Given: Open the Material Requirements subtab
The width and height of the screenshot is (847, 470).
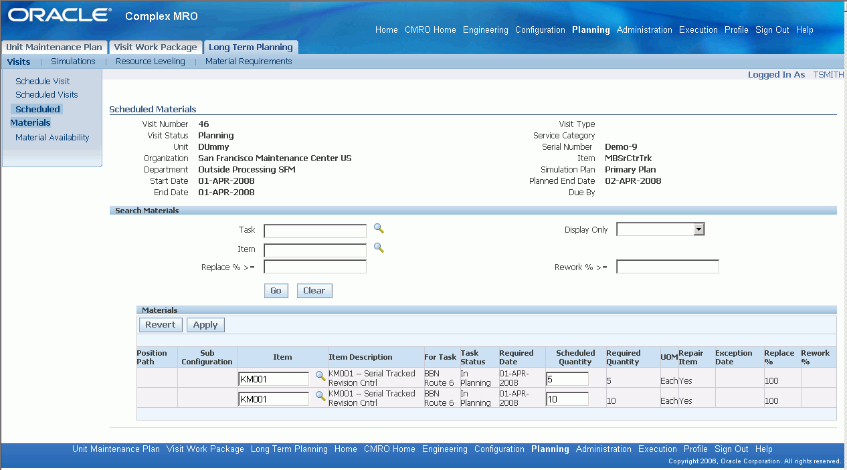Looking at the screenshot, I should click(x=249, y=62).
